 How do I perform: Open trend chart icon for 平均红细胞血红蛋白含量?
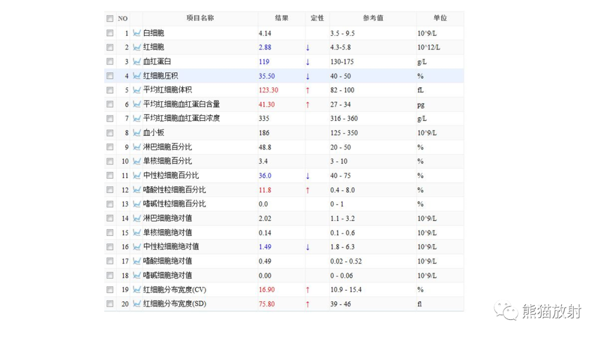[x=136, y=104]
